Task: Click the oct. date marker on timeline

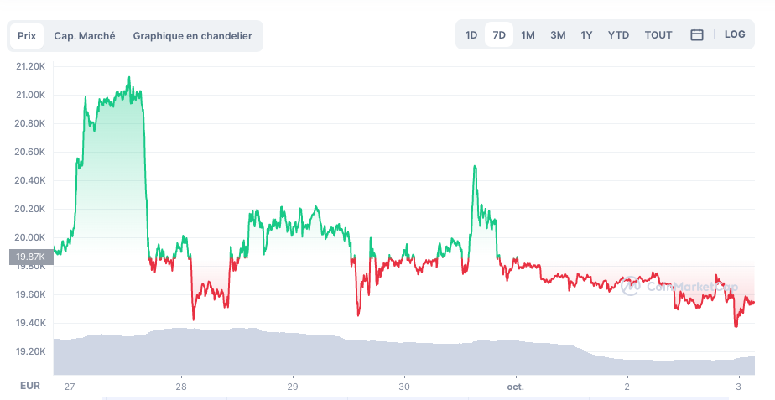Action: pyautogui.click(x=515, y=387)
